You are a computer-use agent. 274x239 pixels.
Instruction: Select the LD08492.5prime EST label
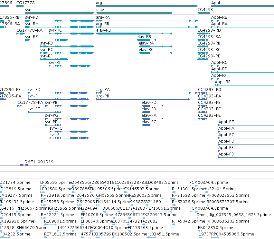162,183
